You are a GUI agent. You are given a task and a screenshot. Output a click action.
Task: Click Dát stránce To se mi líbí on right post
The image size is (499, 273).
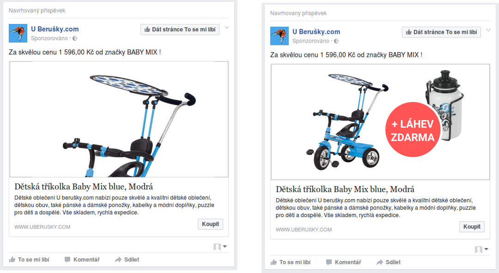442,32
